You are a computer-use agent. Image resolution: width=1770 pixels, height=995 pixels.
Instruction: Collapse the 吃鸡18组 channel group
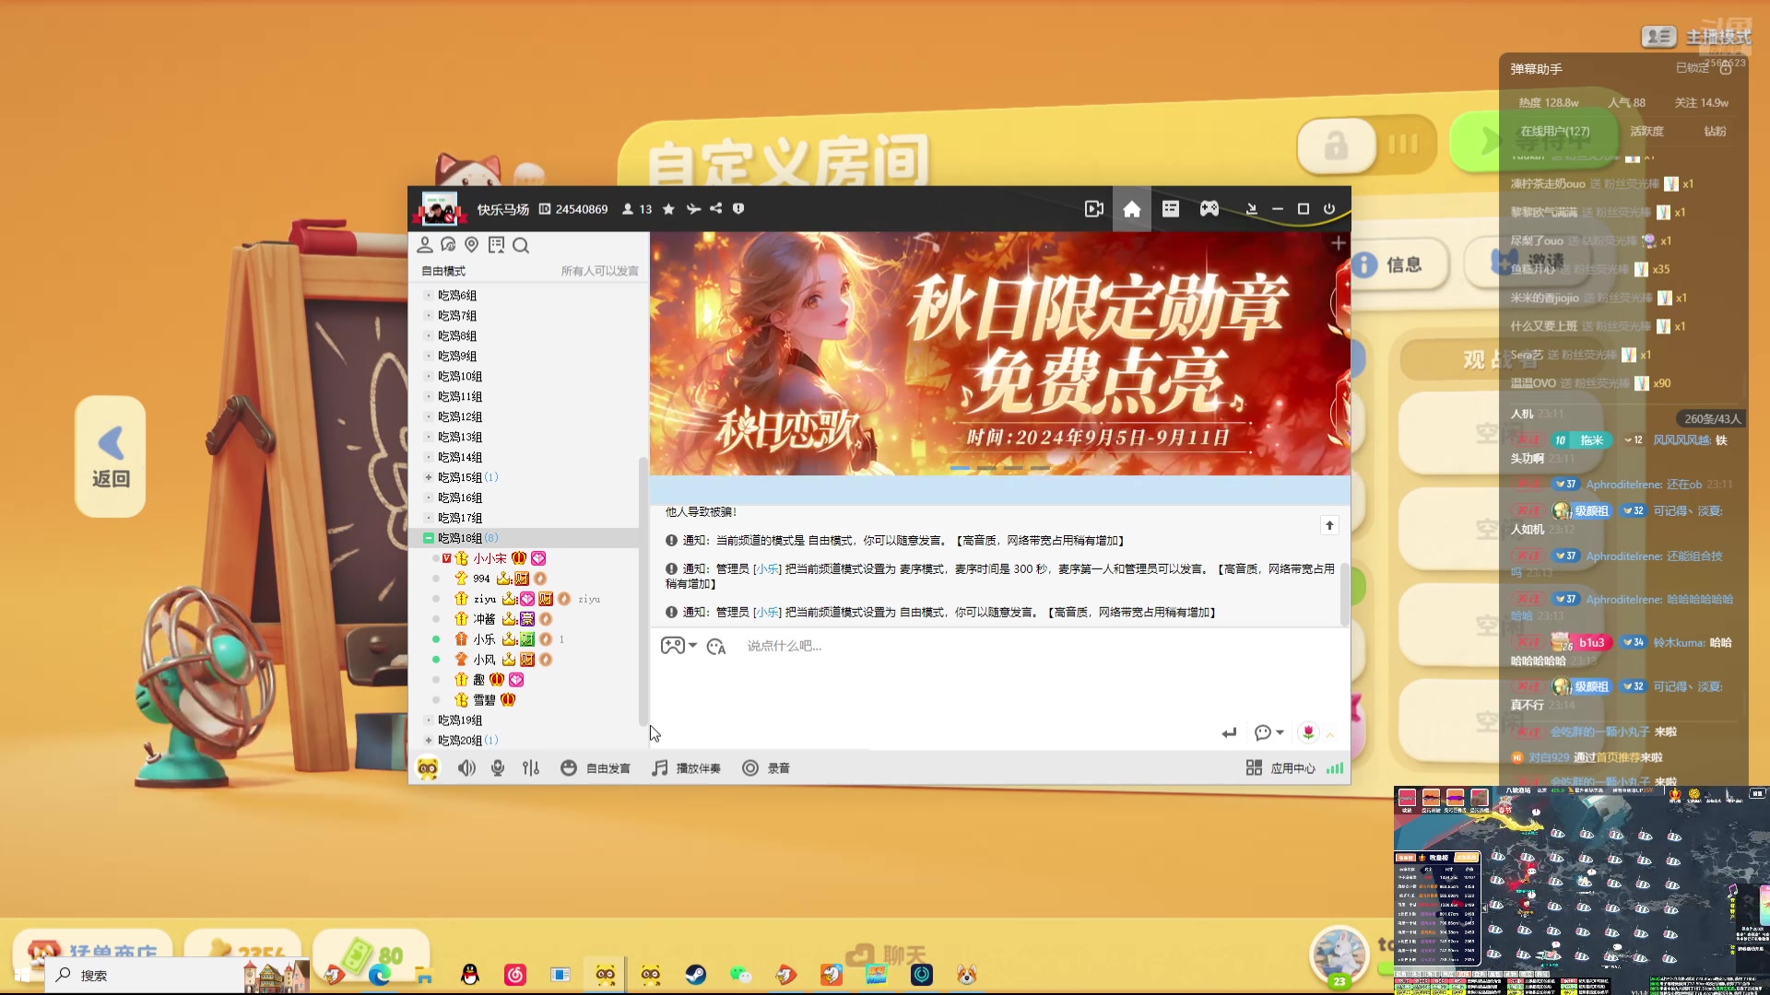pyautogui.click(x=429, y=538)
